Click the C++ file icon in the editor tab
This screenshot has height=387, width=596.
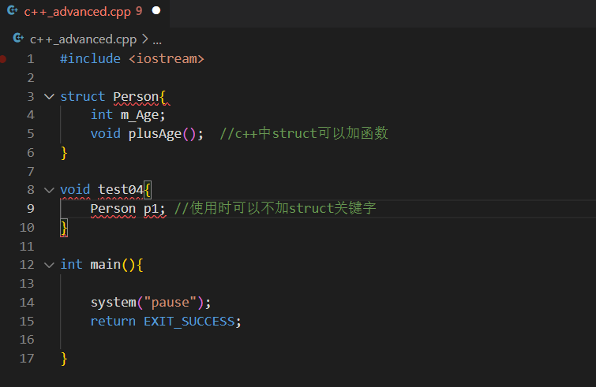tap(13, 11)
